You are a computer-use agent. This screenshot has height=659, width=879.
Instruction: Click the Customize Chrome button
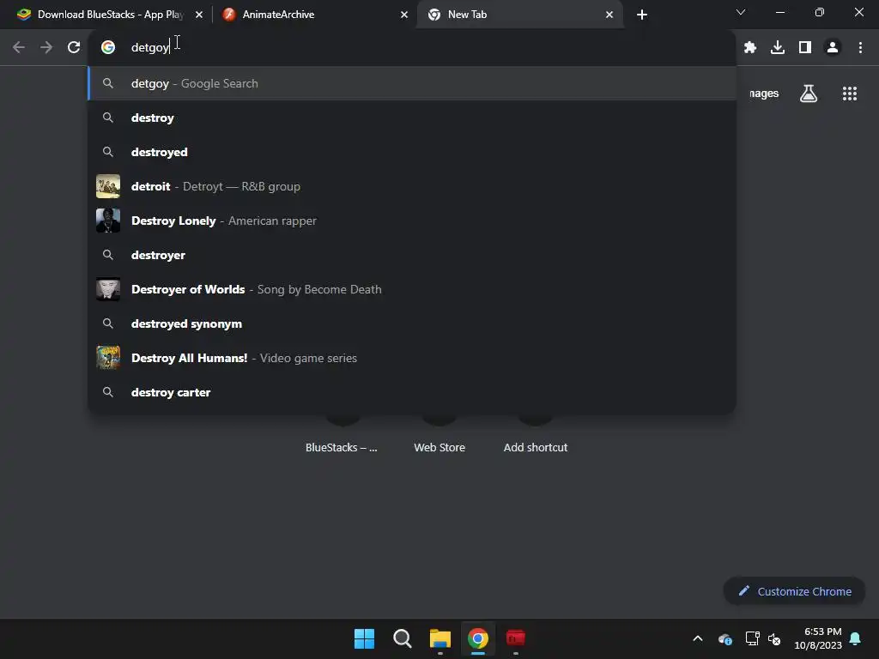[x=794, y=591]
